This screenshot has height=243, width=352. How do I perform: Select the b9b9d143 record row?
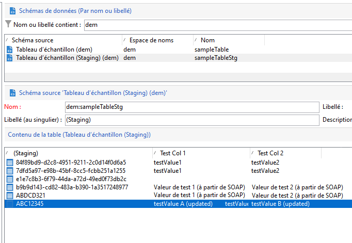(72, 187)
